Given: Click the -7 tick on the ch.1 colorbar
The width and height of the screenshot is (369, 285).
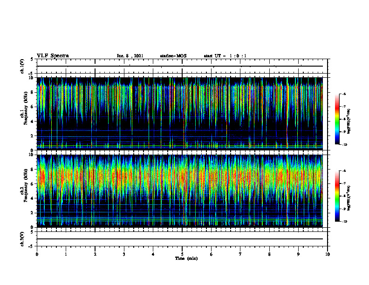Looking at the screenshot, I should tap(344, 107).
